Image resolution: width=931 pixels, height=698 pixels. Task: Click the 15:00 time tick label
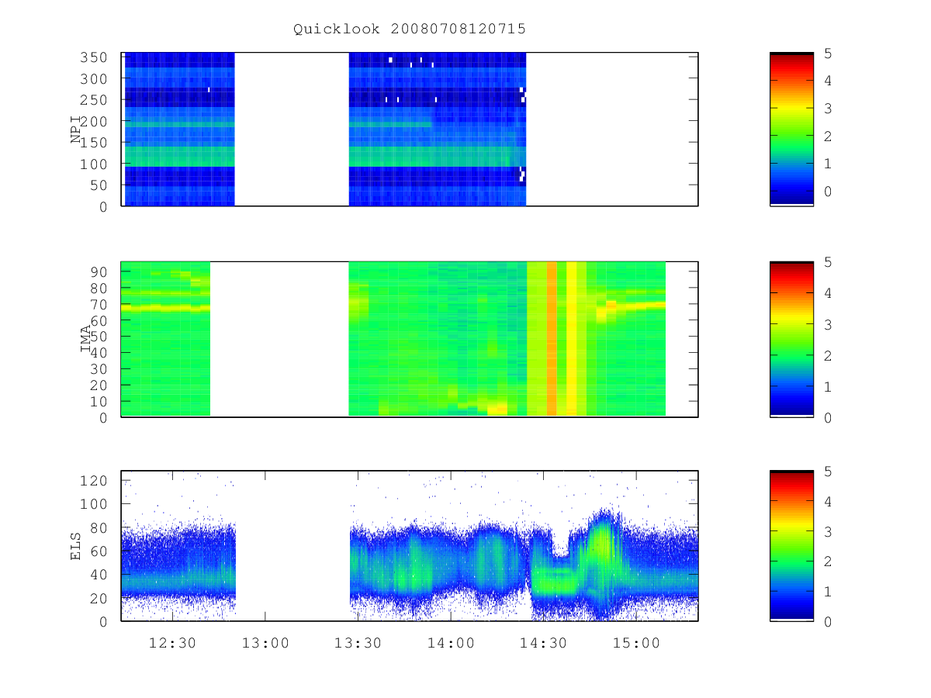[x=636, y=643]
